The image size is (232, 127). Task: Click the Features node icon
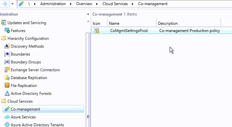7,30
